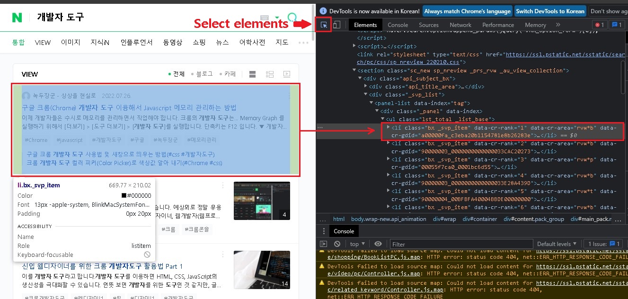628x299 pixels.
Task: Open options for the thumbnail 4 post
Action: click(223, 186)
